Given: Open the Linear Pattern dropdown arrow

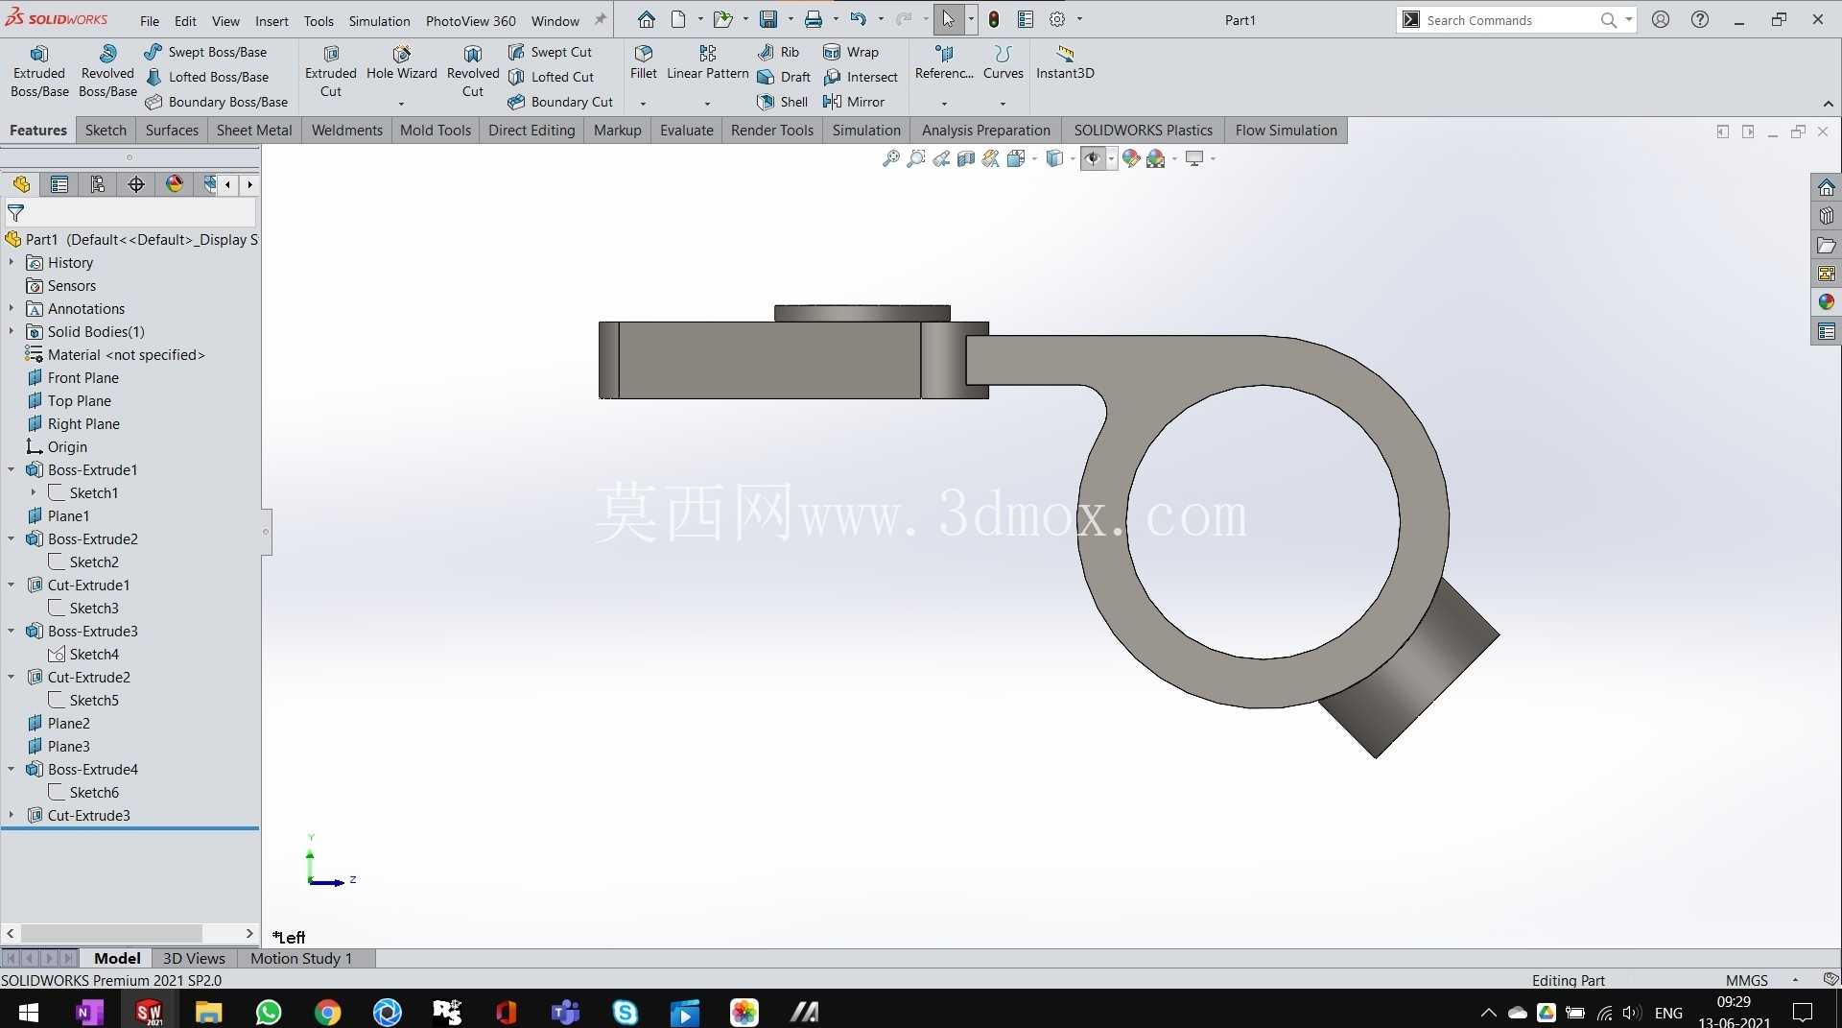Looking at the screenshot, I should pos(707,103).
